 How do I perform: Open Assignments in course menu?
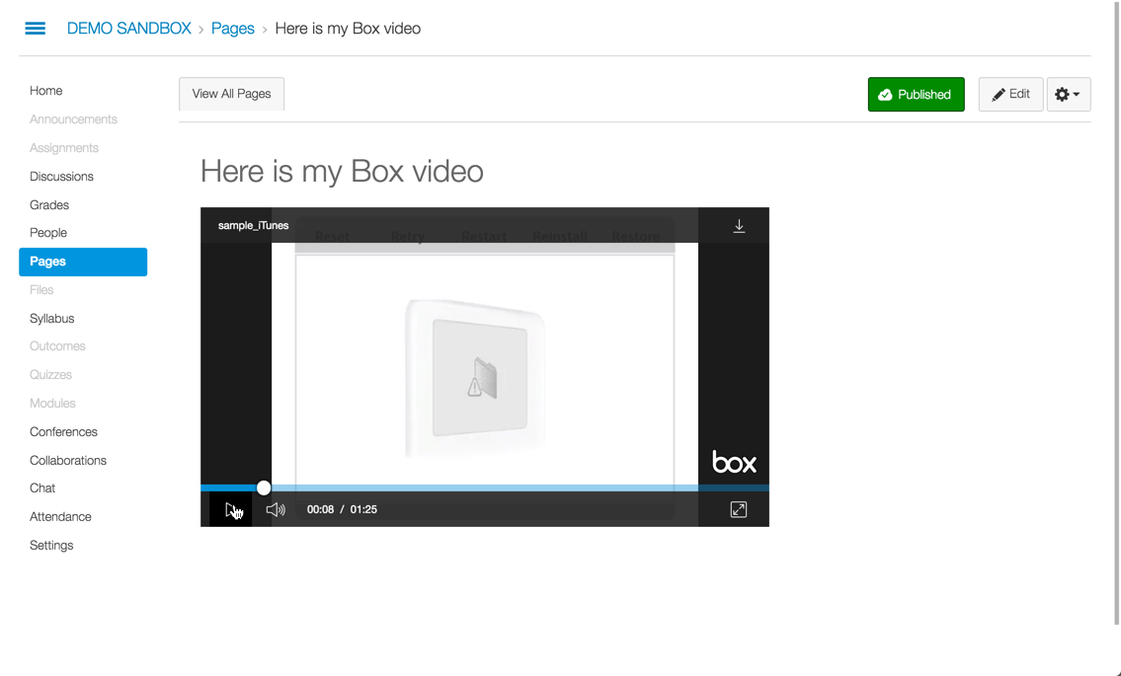63,148
